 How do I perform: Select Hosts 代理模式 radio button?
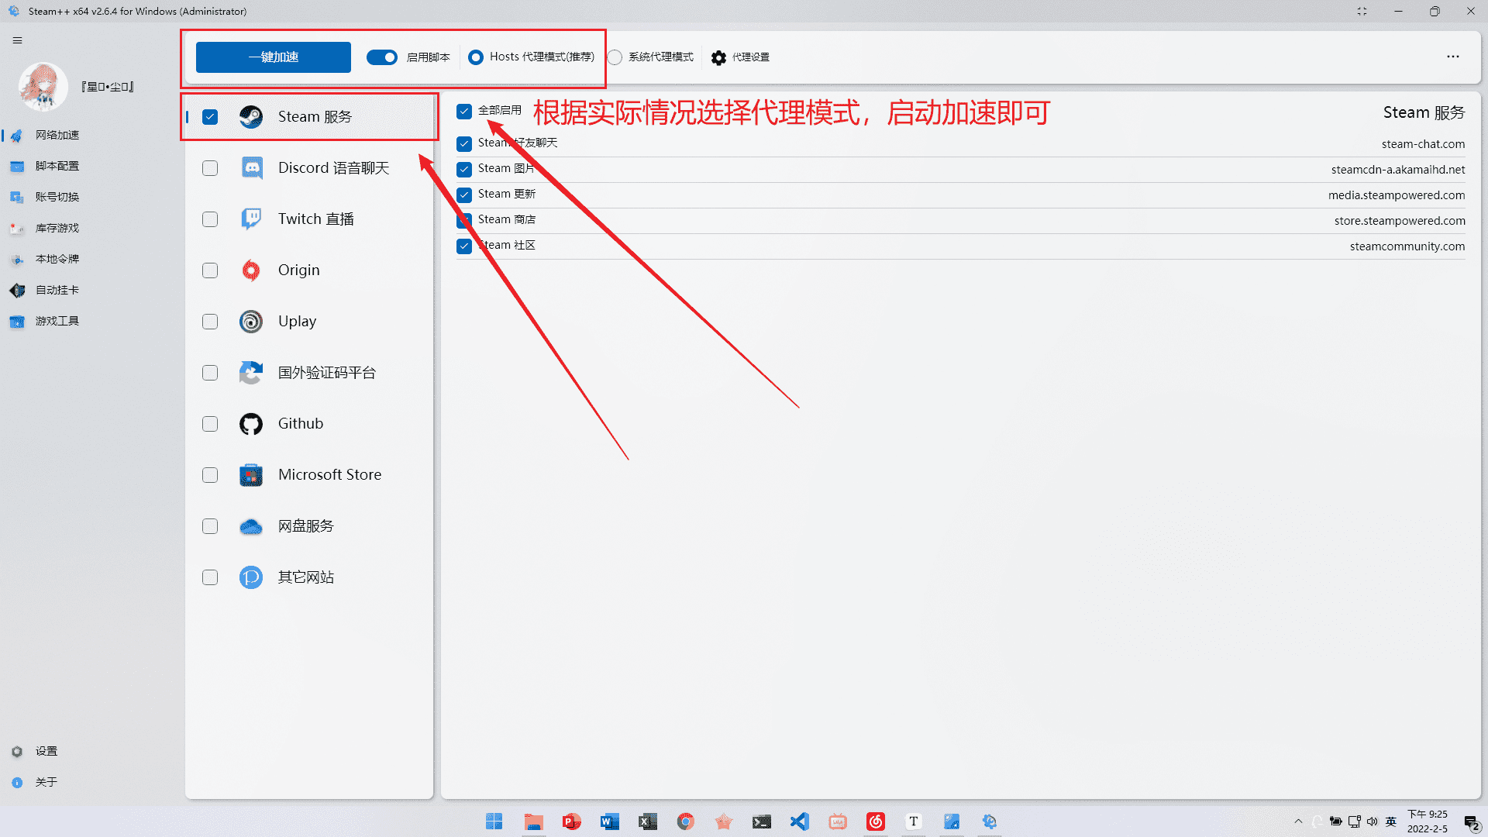(x=476, y=57)
